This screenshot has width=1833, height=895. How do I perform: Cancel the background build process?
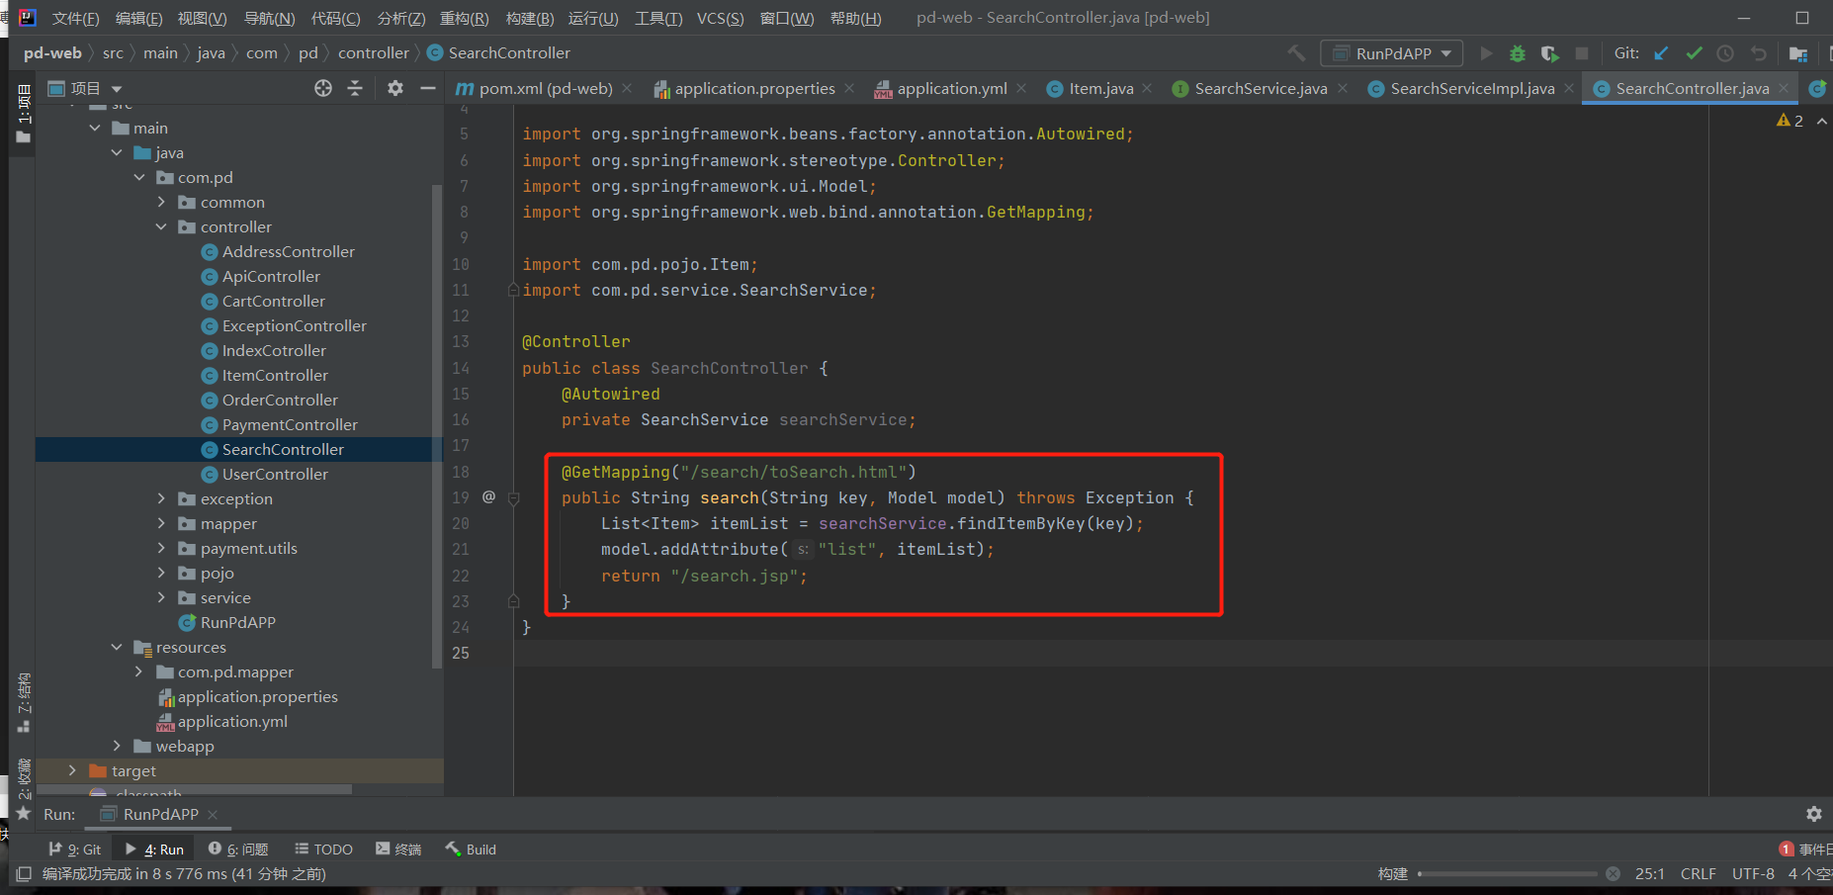tap(1613, 873)
